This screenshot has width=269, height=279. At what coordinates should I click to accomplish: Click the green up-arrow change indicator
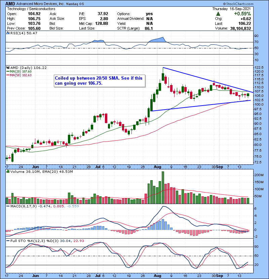click(218, 14)
